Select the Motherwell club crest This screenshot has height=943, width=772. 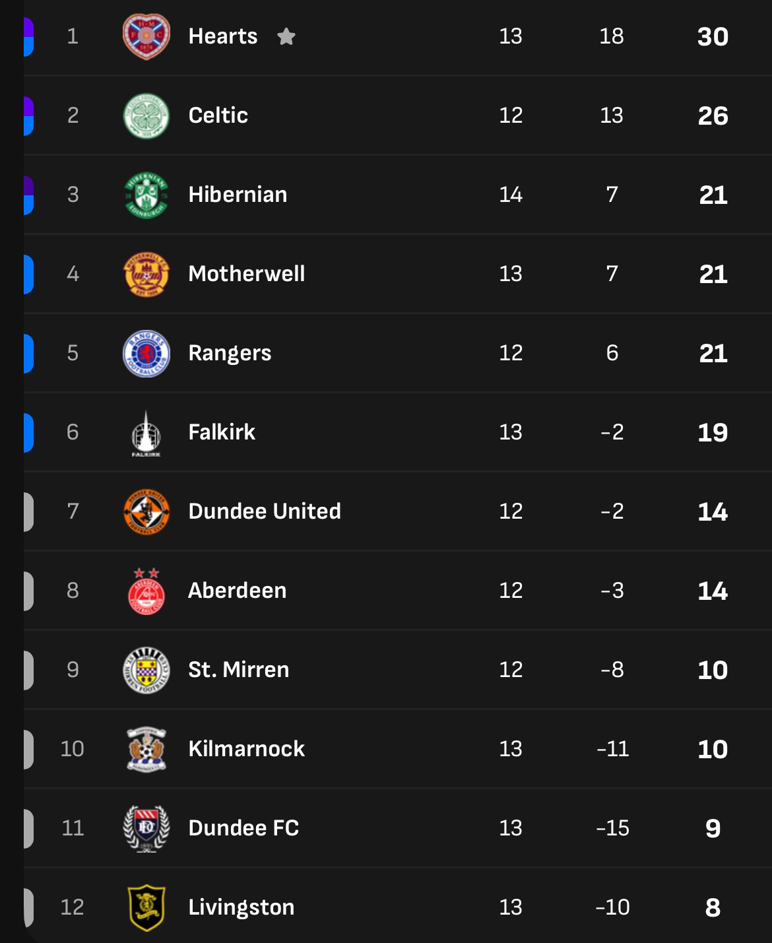pos(146,274)
